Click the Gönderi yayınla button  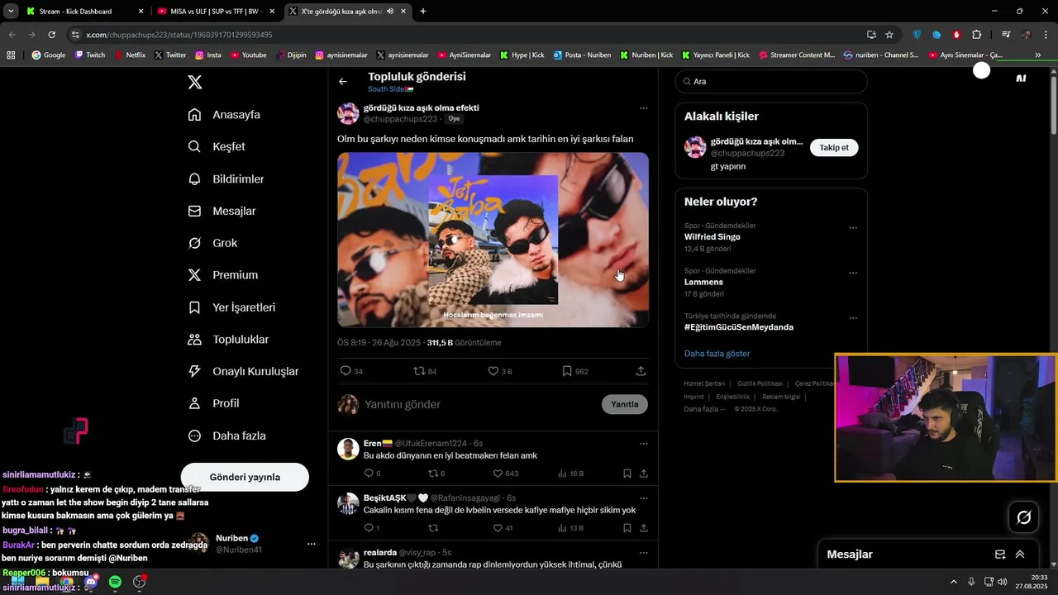245,477
